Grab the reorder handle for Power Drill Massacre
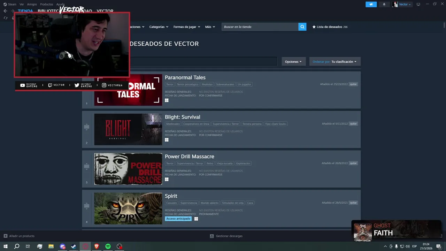 click(x=87, y=167)
